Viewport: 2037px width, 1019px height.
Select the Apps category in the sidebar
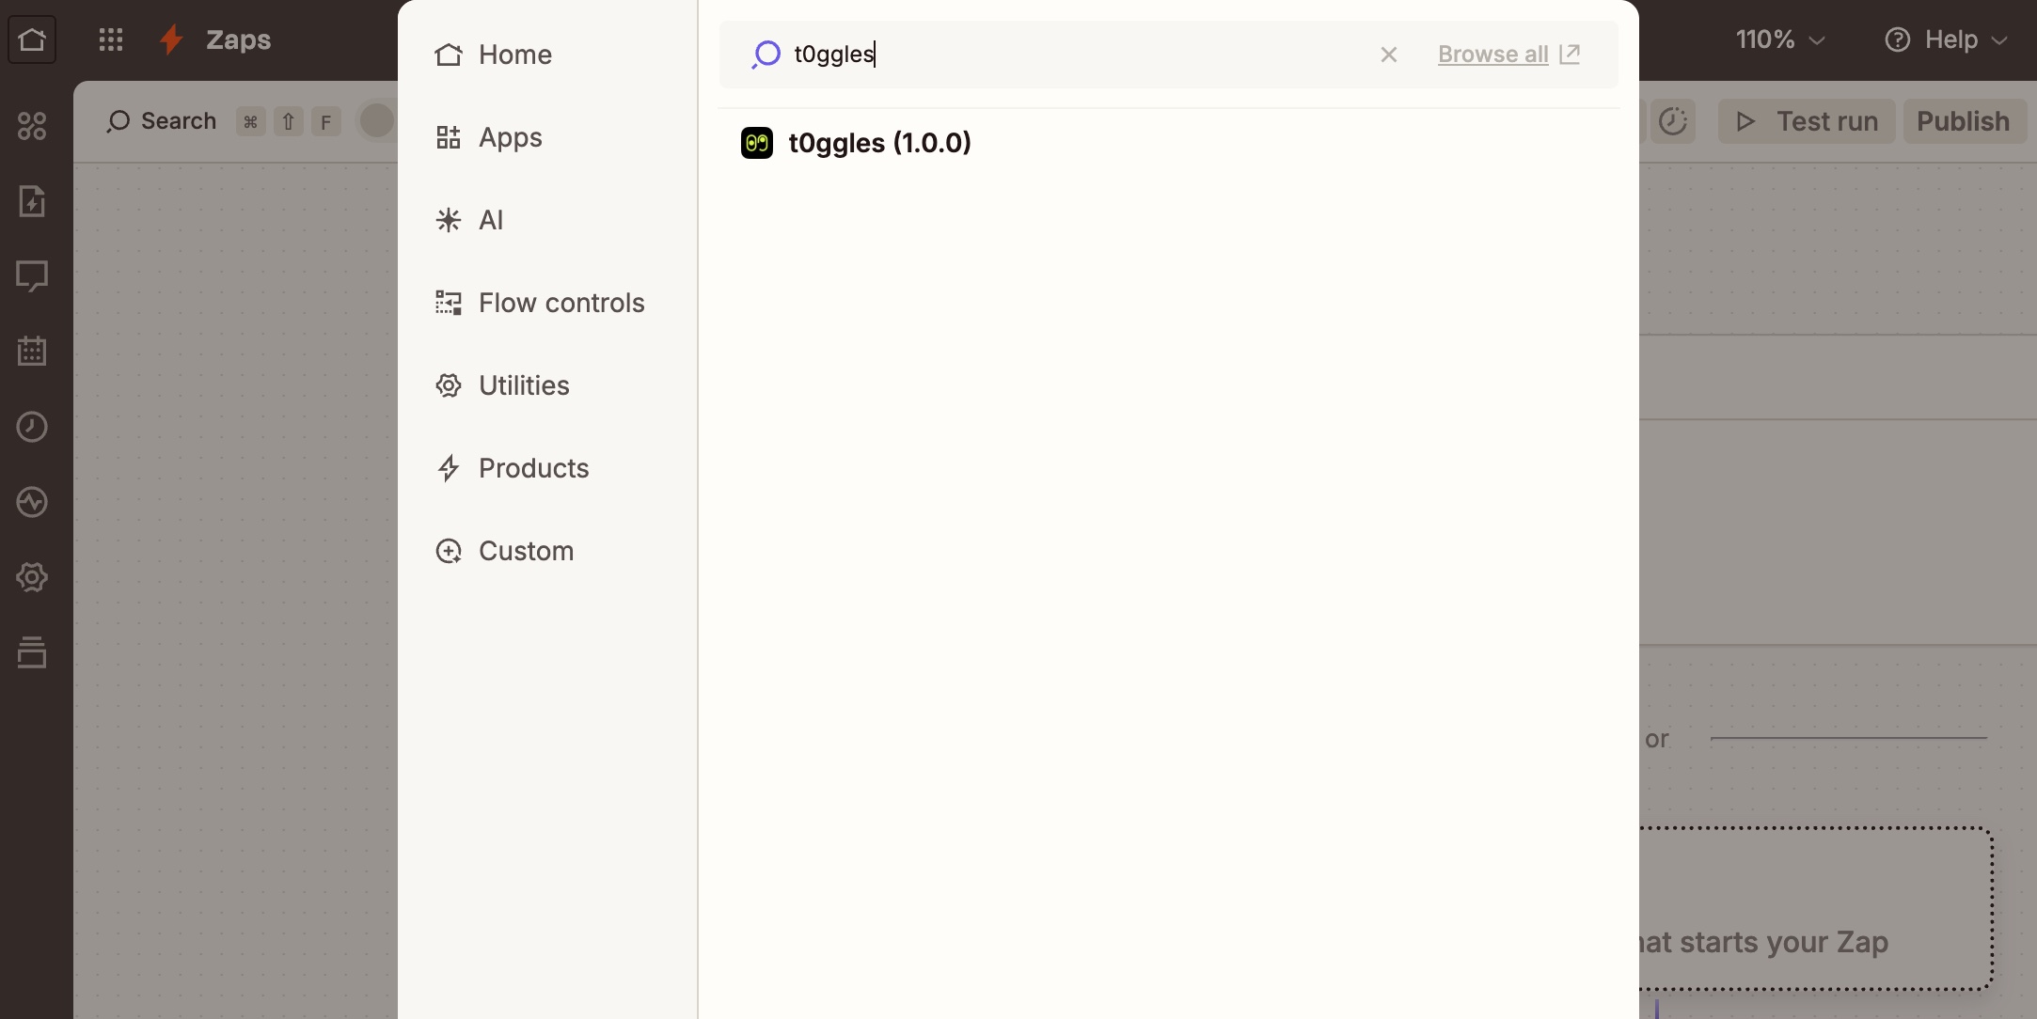[x=511, y=137]
